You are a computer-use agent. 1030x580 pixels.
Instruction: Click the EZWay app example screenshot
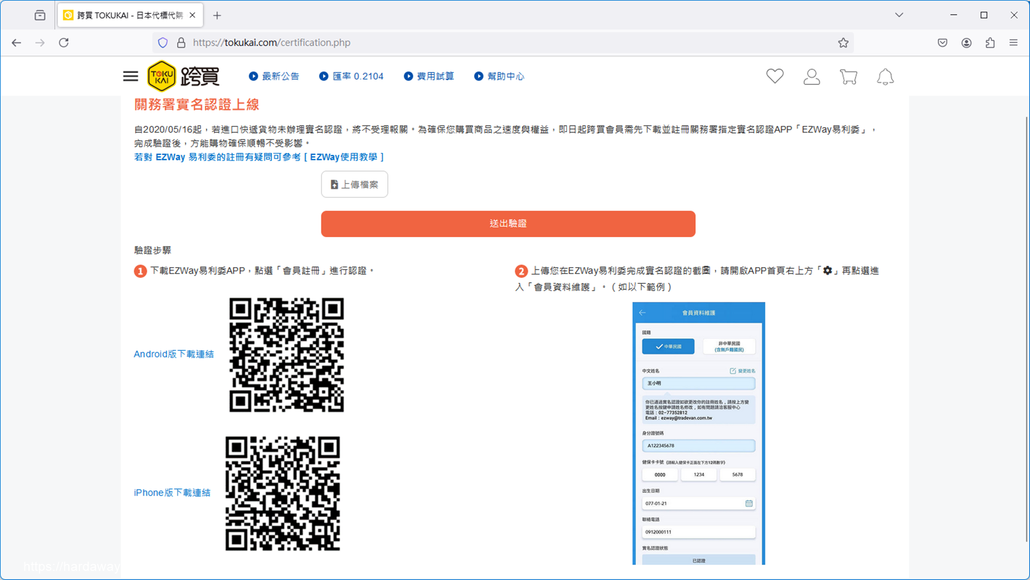pyautogui.click(x=698, y=433)
